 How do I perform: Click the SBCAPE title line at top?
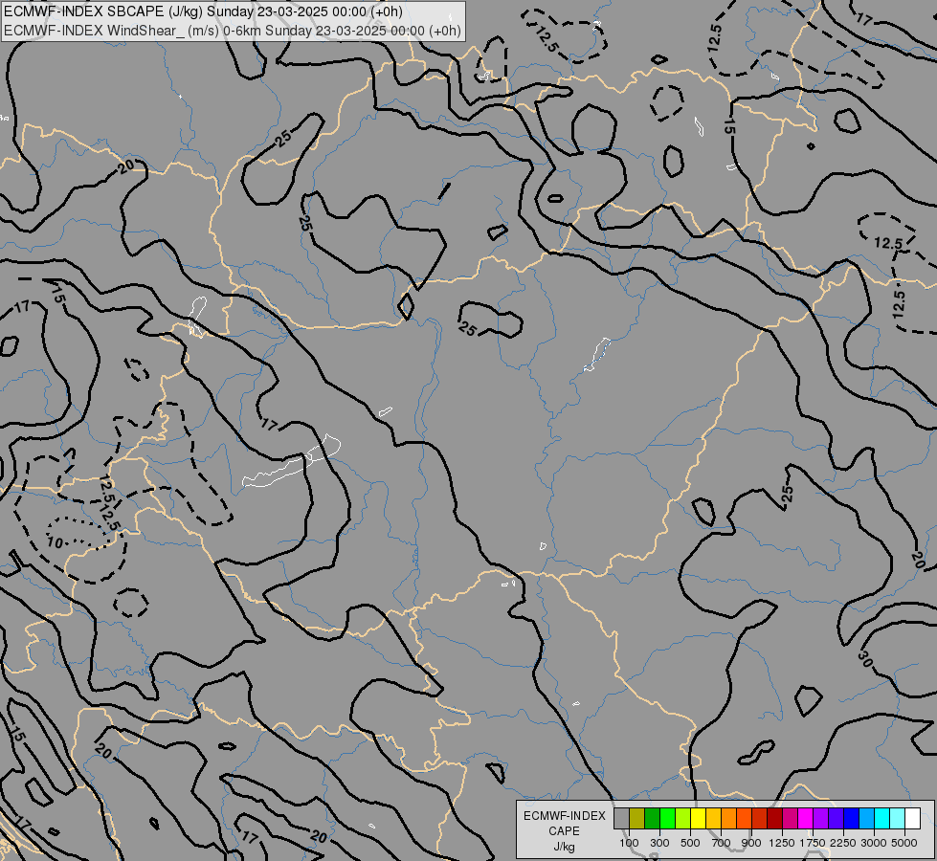[x=203, y=11]
